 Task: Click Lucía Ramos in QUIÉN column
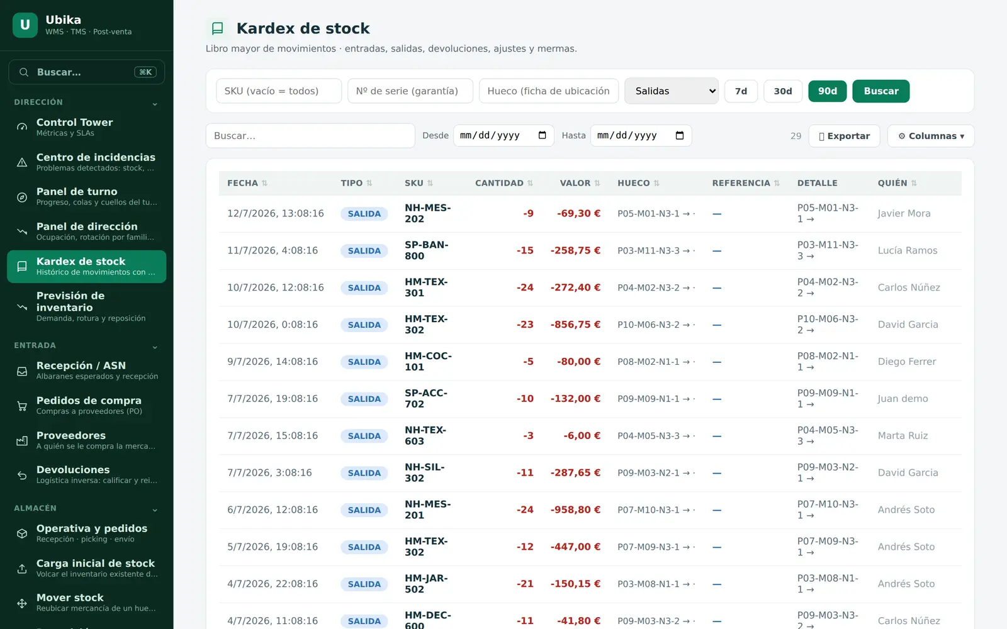pyautogui.click(x=908, y=250)
